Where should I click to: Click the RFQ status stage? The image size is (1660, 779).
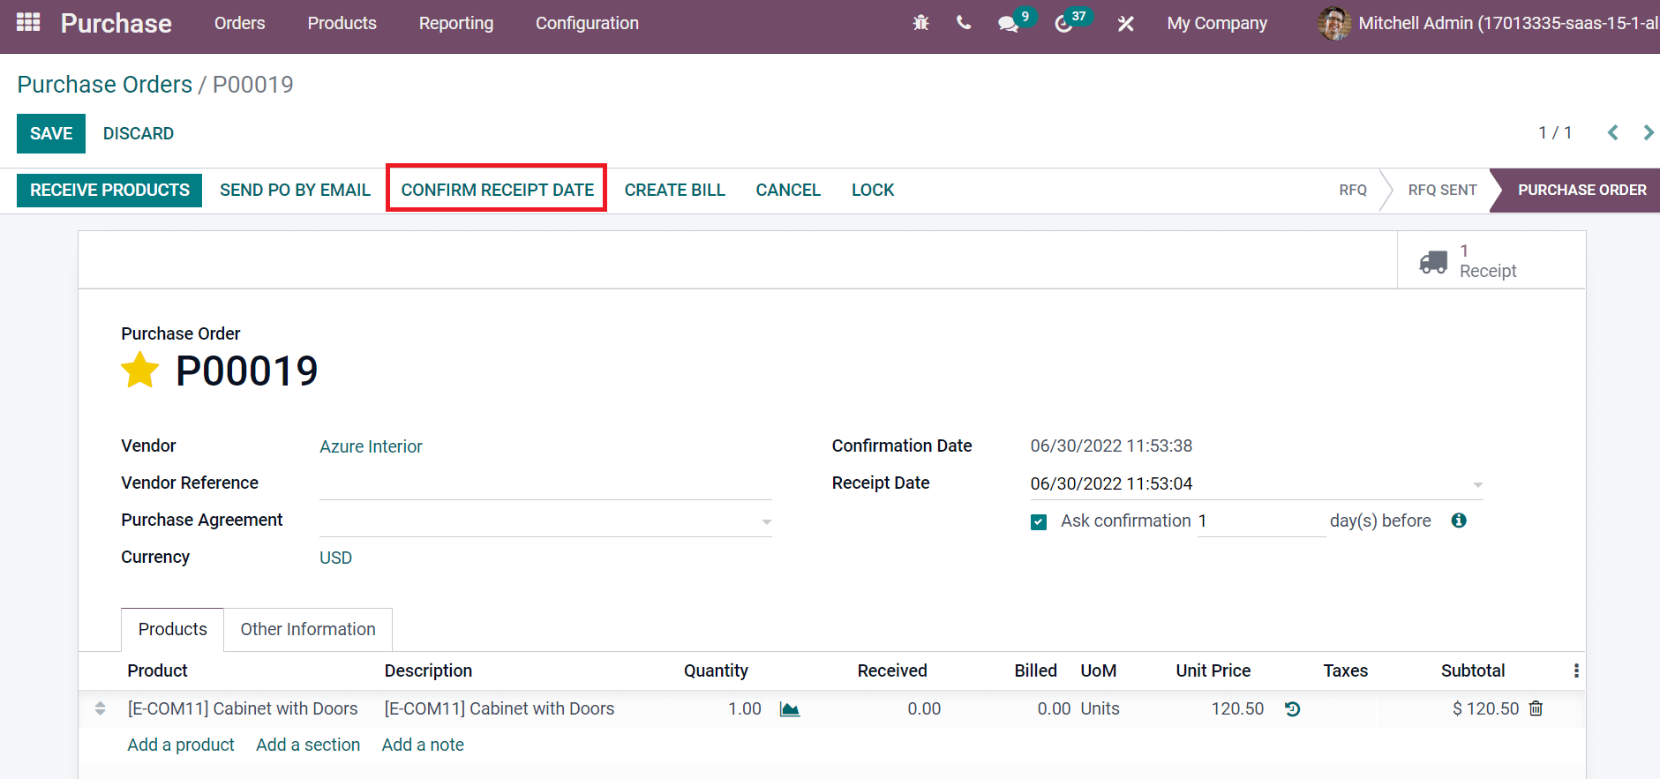(x=1353, y=190)
